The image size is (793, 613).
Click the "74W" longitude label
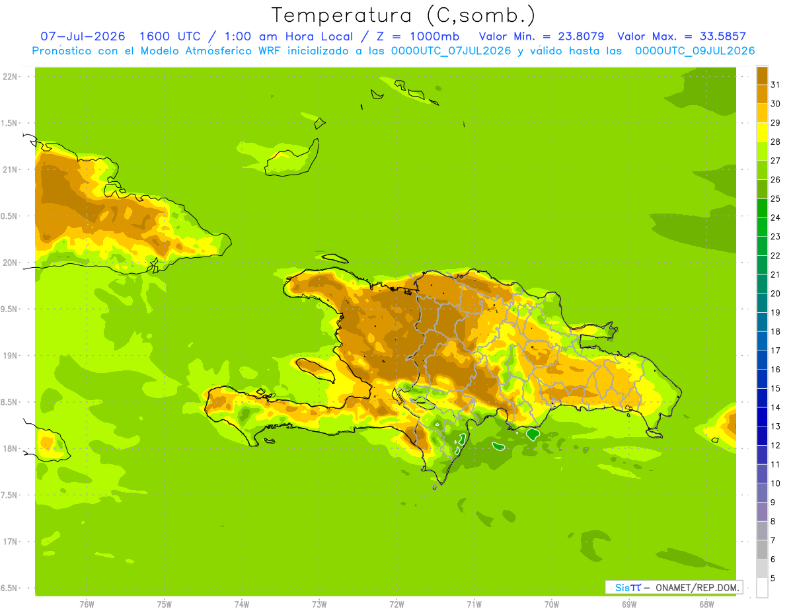coord(242,604)
